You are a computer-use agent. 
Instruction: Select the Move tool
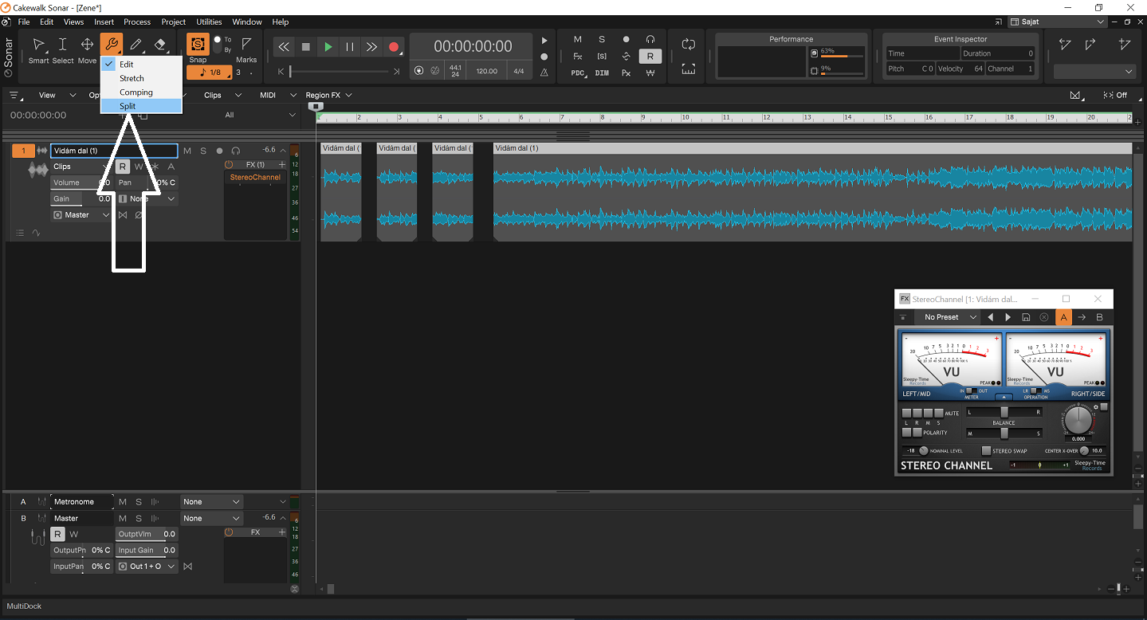point(87,45)
